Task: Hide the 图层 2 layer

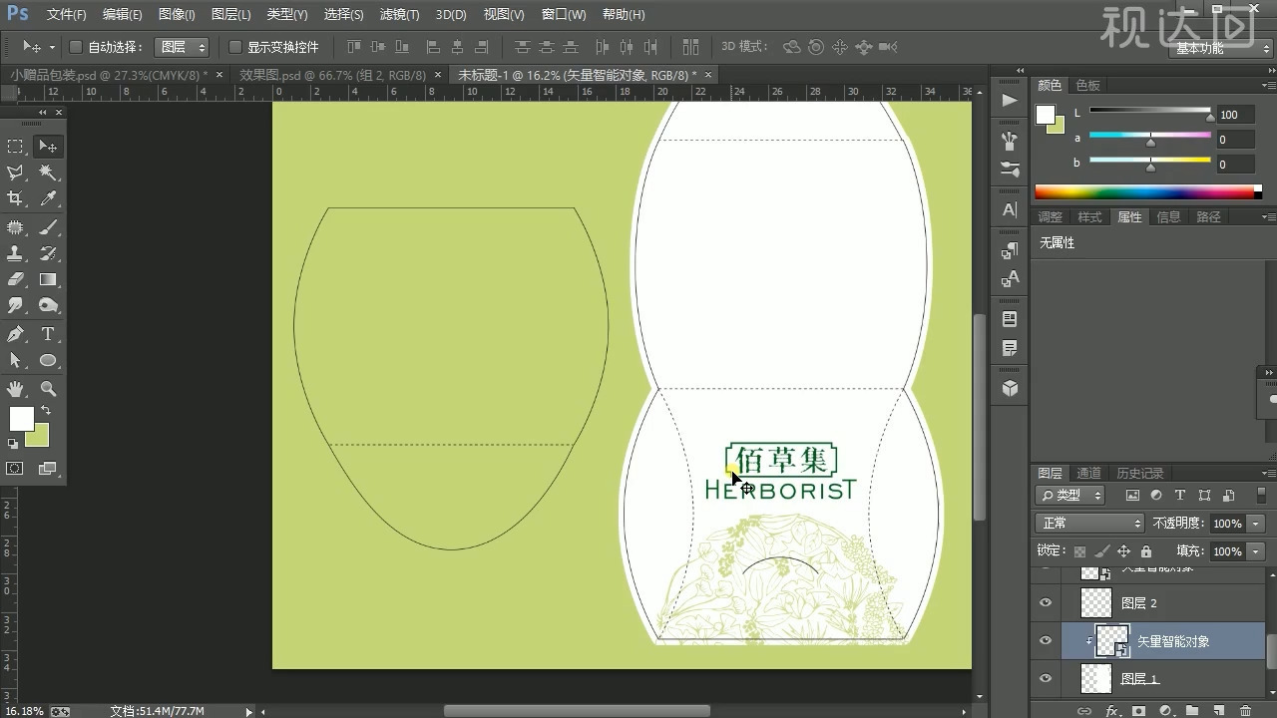Action: click(x=1046, y=603)
